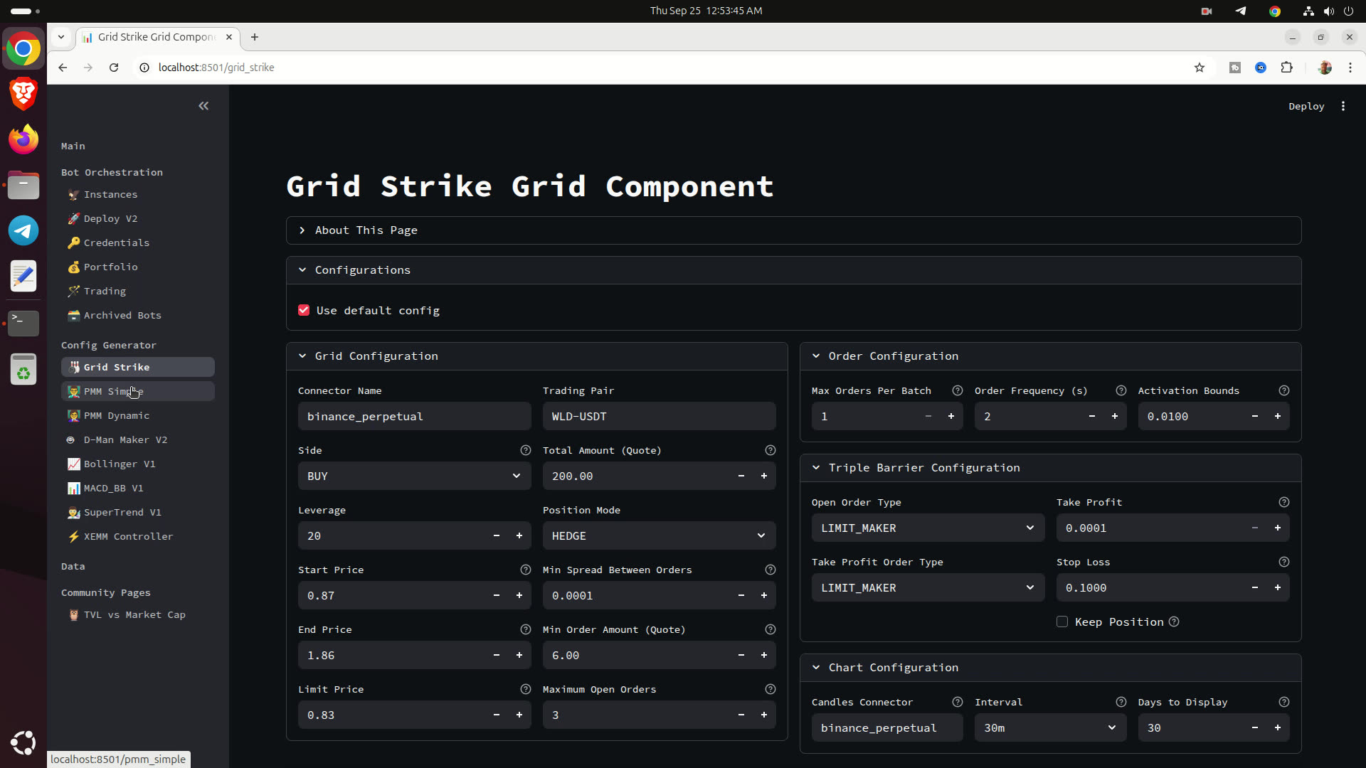Collapse the sidebar with double-chevron icon

pos(203,106)
